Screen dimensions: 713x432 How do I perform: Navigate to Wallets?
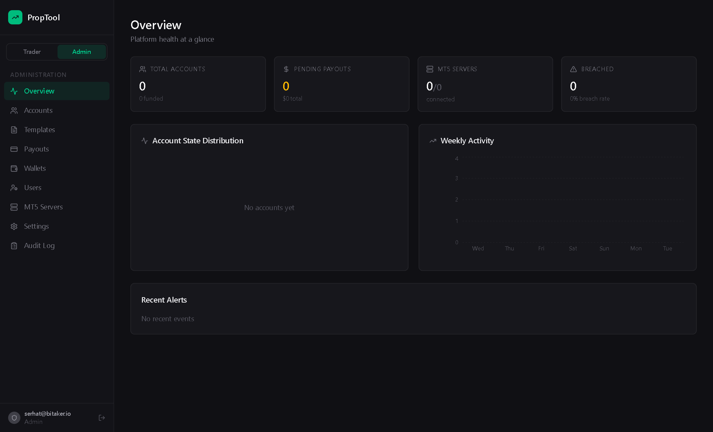point(57,168)
